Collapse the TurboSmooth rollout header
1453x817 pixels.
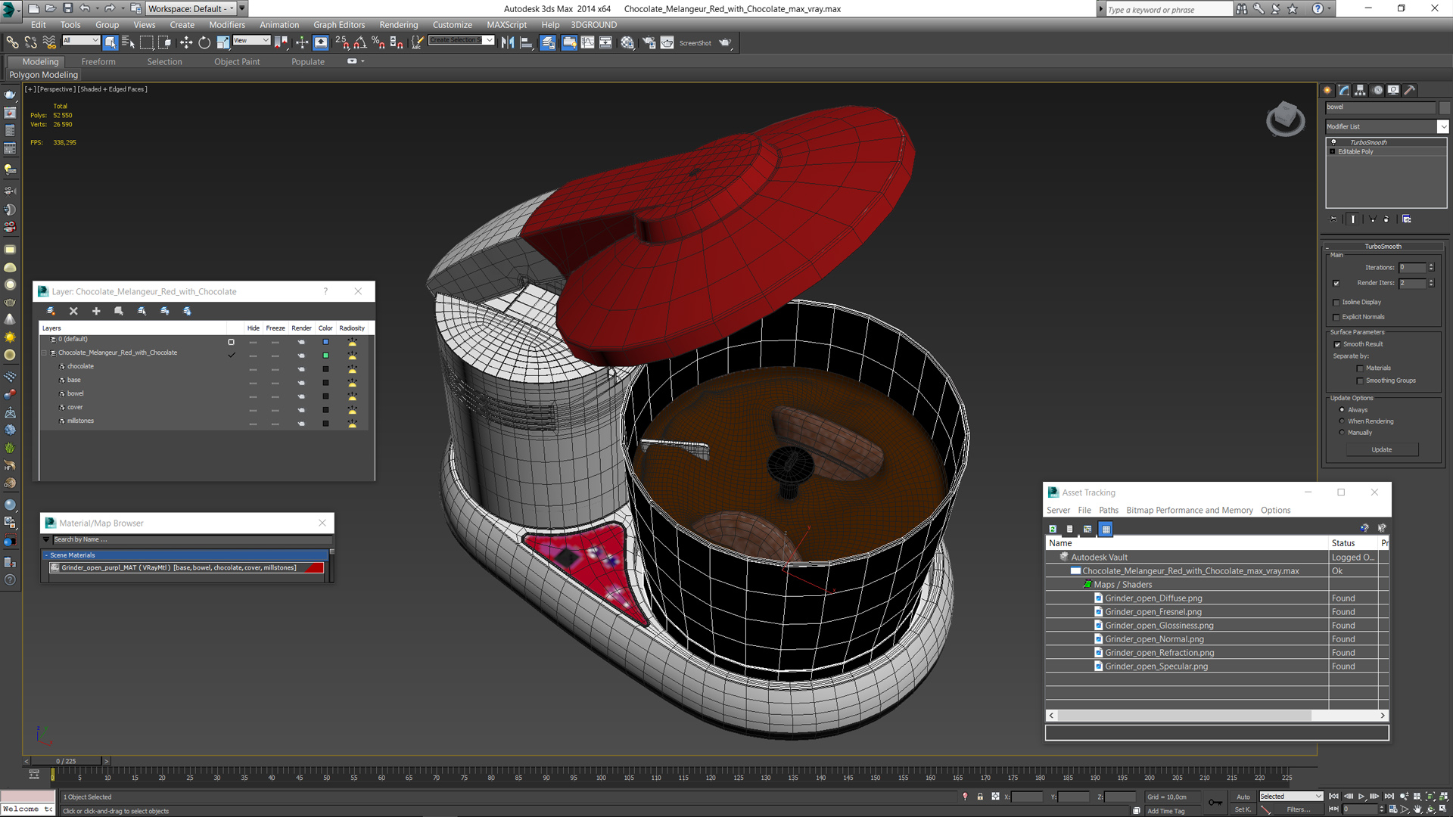click(x=1383, y=247)
